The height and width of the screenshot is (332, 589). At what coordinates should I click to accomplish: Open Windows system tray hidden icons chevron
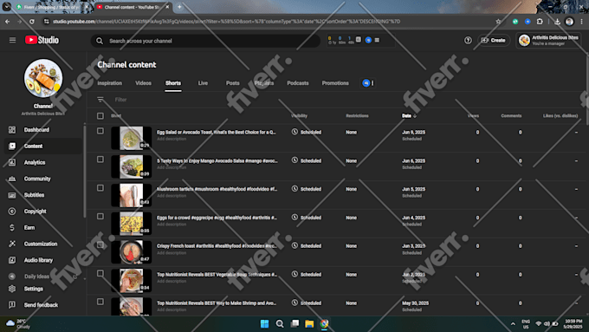point(513,323)
